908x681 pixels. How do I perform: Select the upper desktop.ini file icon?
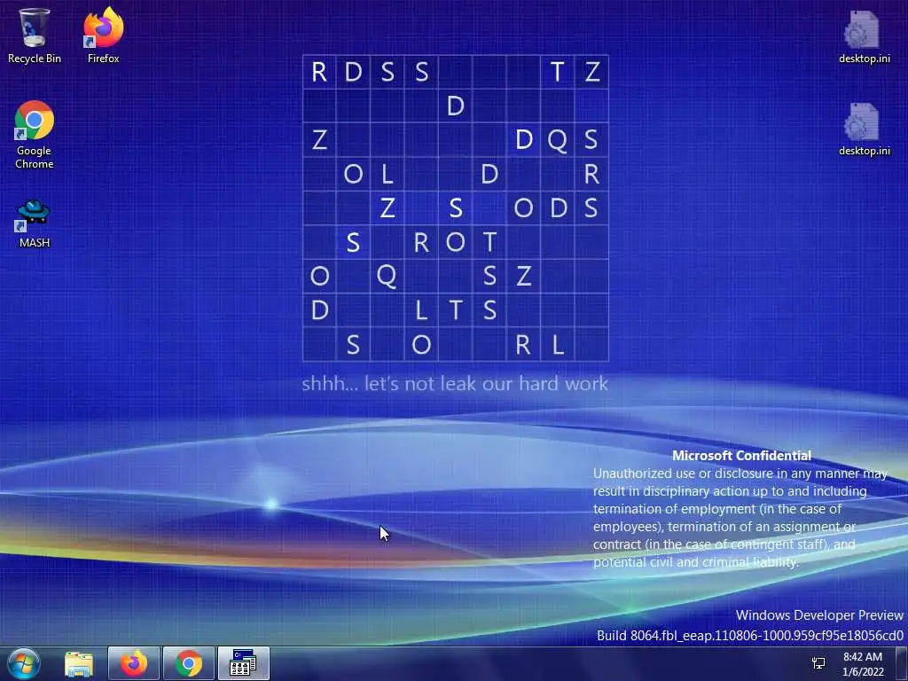point(864,36)
